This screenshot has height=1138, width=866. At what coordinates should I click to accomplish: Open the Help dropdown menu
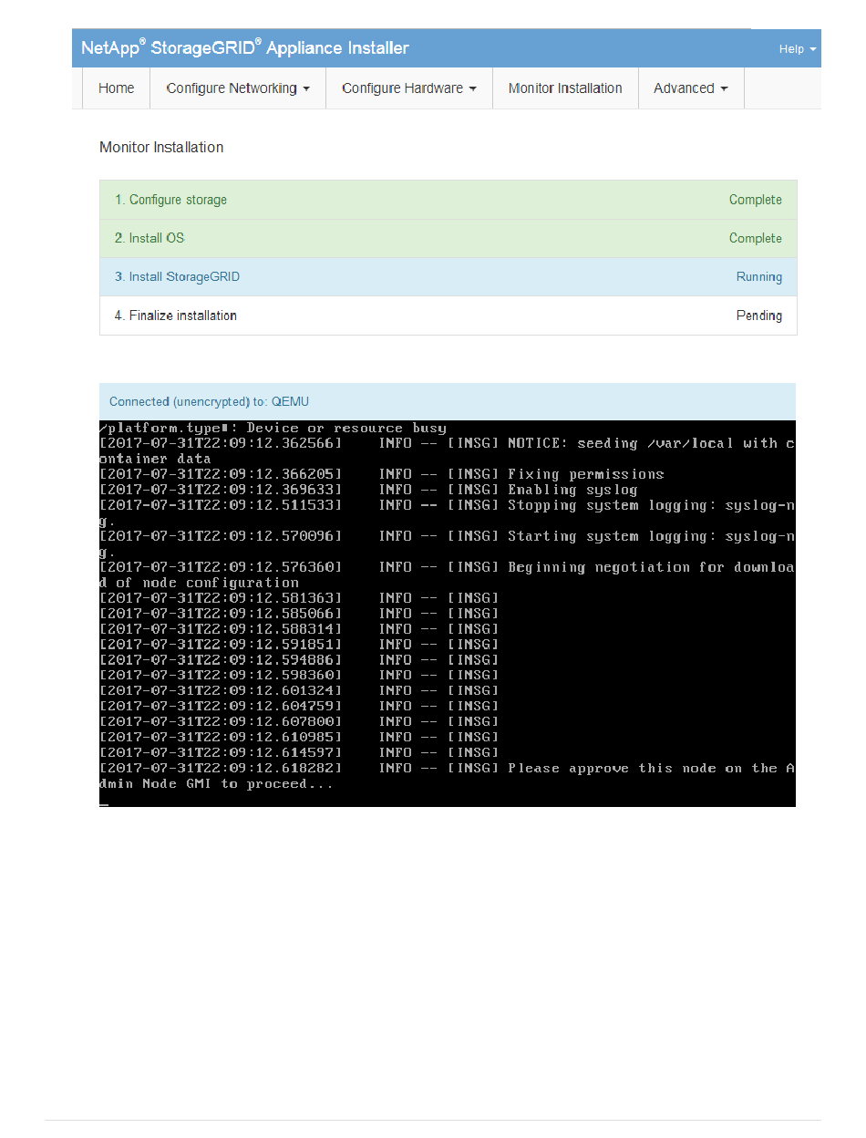point(797,49)
